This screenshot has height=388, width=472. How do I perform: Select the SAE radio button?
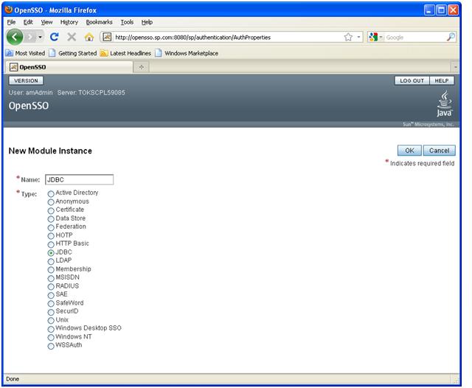point(51,295)
